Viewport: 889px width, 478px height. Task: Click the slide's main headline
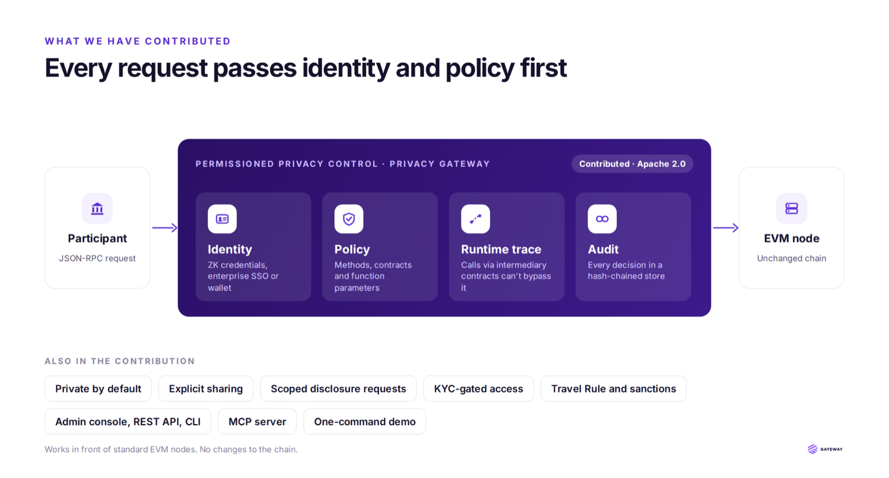(306, 68)
